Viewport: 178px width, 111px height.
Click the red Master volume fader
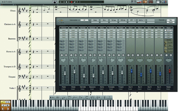coord(170,71)
